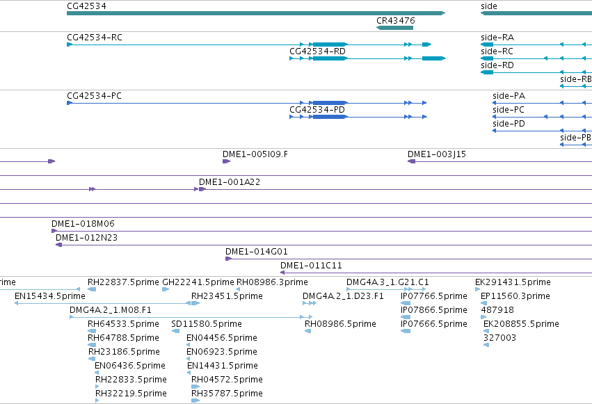
Task: Select the side-RC transcript label
Action: [497, 51]
